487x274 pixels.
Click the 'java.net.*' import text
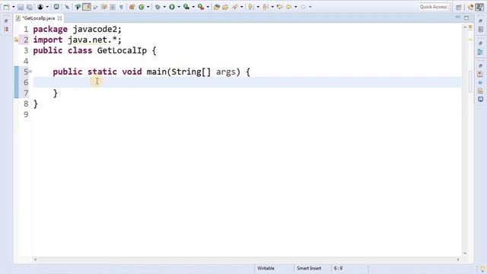[x=92, y=40]
